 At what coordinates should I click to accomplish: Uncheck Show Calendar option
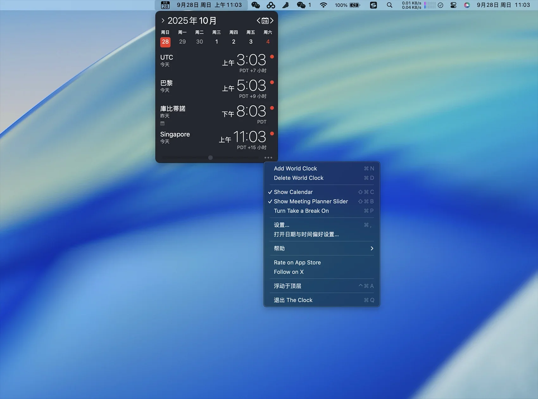pyautogui.click(x=322, y=192)
